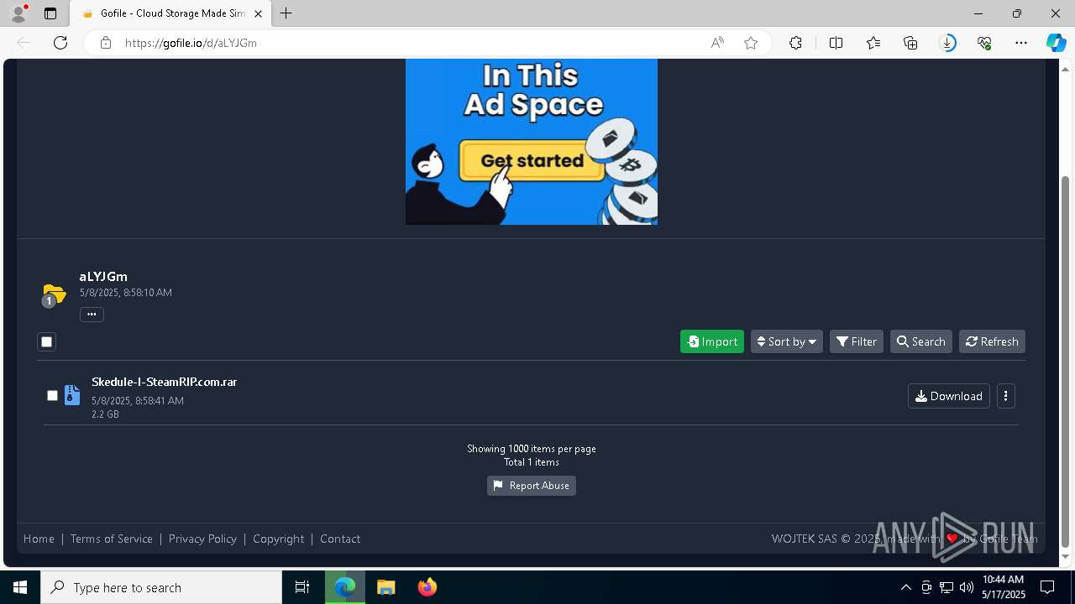Open Browser essentials icon
Image resolution: width=1075 pixels, height=604 pixels.
tap(984, 43)
